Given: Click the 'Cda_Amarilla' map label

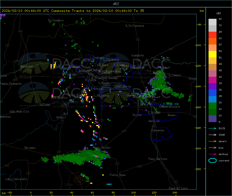Looking at the screenshot, I should 19,112.
